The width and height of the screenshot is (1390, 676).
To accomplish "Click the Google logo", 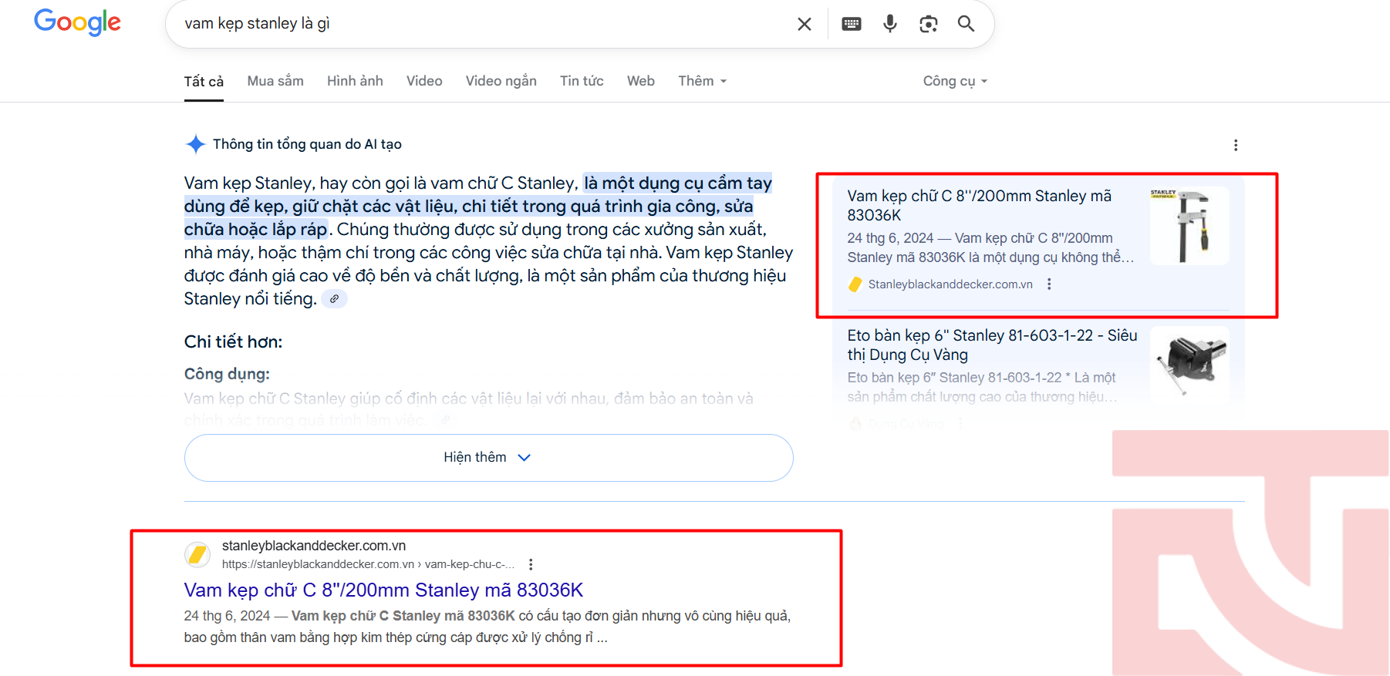I will (77, 22).
